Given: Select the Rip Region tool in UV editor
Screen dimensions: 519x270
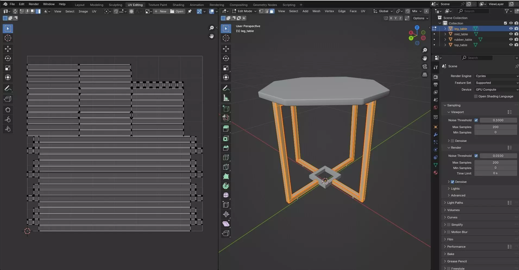Looking at the screenshot, I should (x=8, y=99).
